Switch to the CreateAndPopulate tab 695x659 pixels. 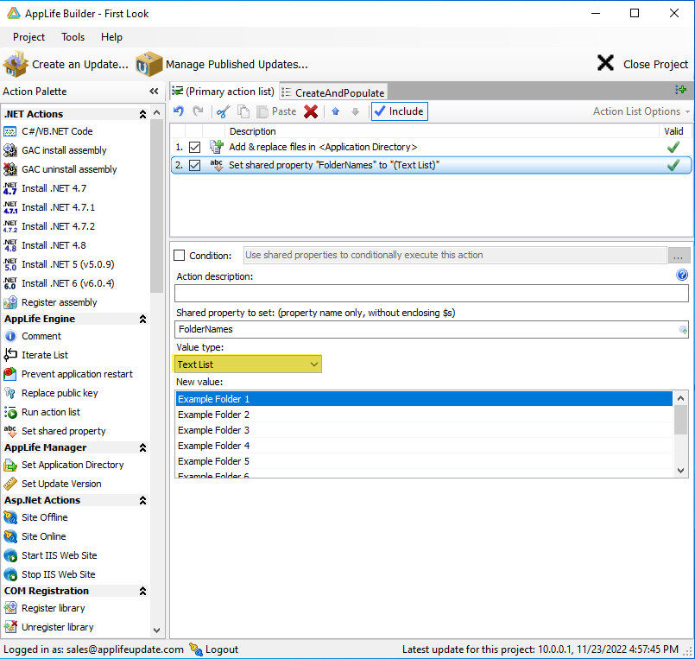pyautogui.click(x=334, y=92)
